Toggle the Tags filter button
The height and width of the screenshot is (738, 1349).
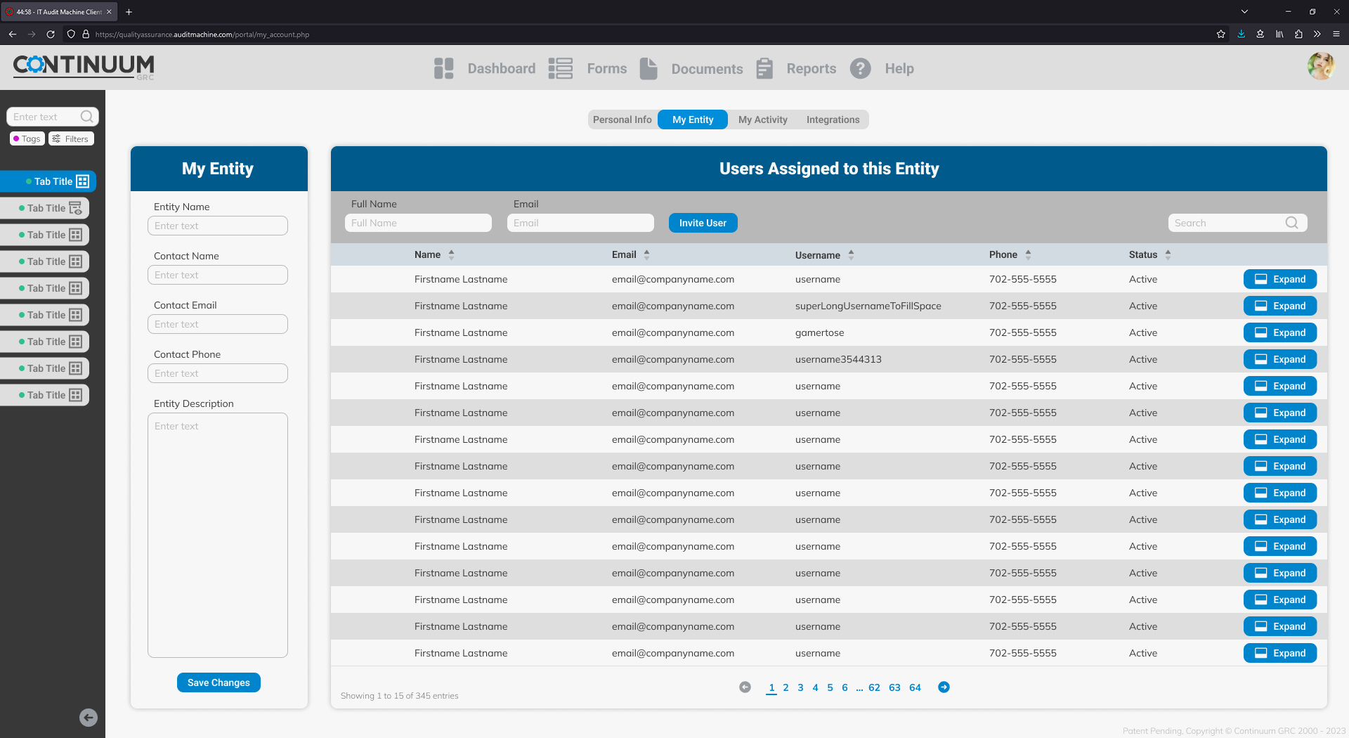[27, 138]
